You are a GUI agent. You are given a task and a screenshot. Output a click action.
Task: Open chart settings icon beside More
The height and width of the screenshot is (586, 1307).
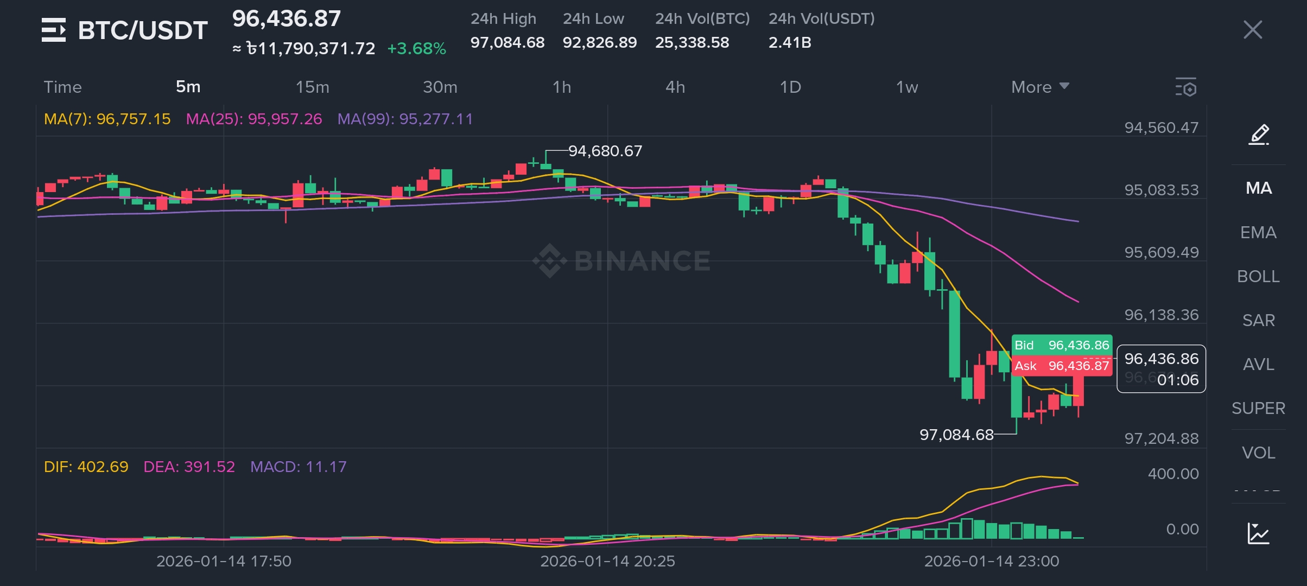point(1186,87)
